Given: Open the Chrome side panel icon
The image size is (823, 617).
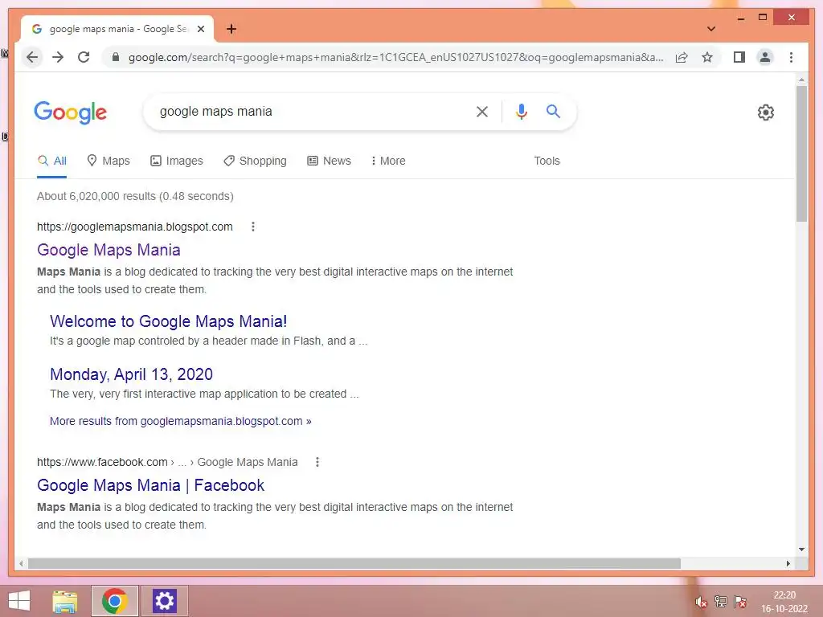Looking at the screenshot, I should point(739,57).
